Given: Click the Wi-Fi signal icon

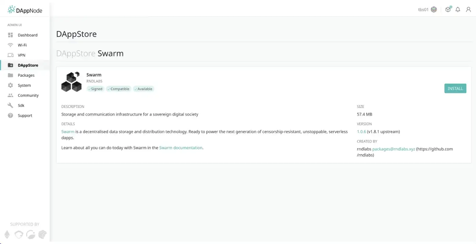Looking at the screenshot, I should click(11, 45).
